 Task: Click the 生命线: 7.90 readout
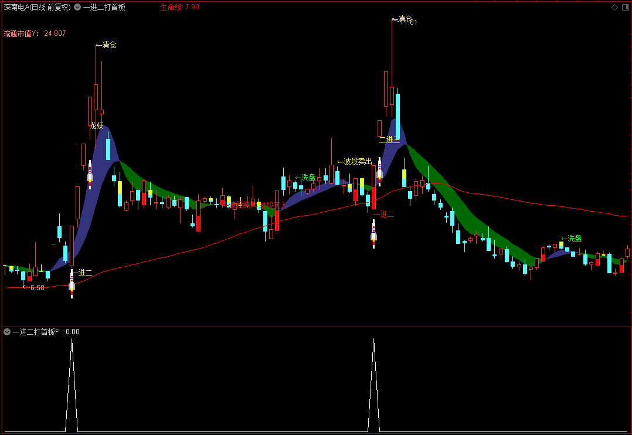point(180,7)
